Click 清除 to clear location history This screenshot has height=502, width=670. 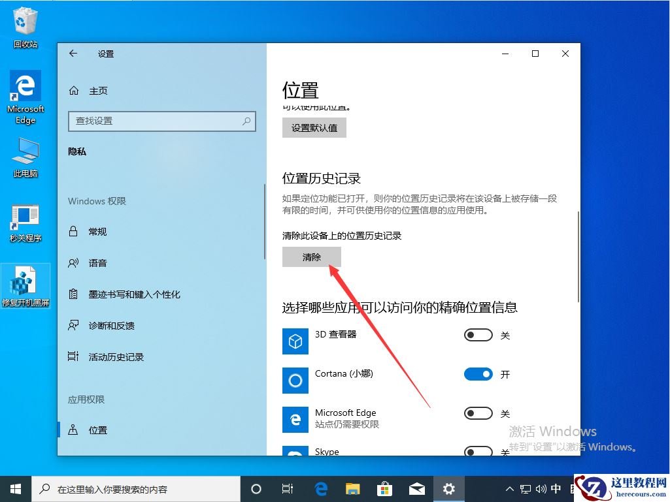311,257
